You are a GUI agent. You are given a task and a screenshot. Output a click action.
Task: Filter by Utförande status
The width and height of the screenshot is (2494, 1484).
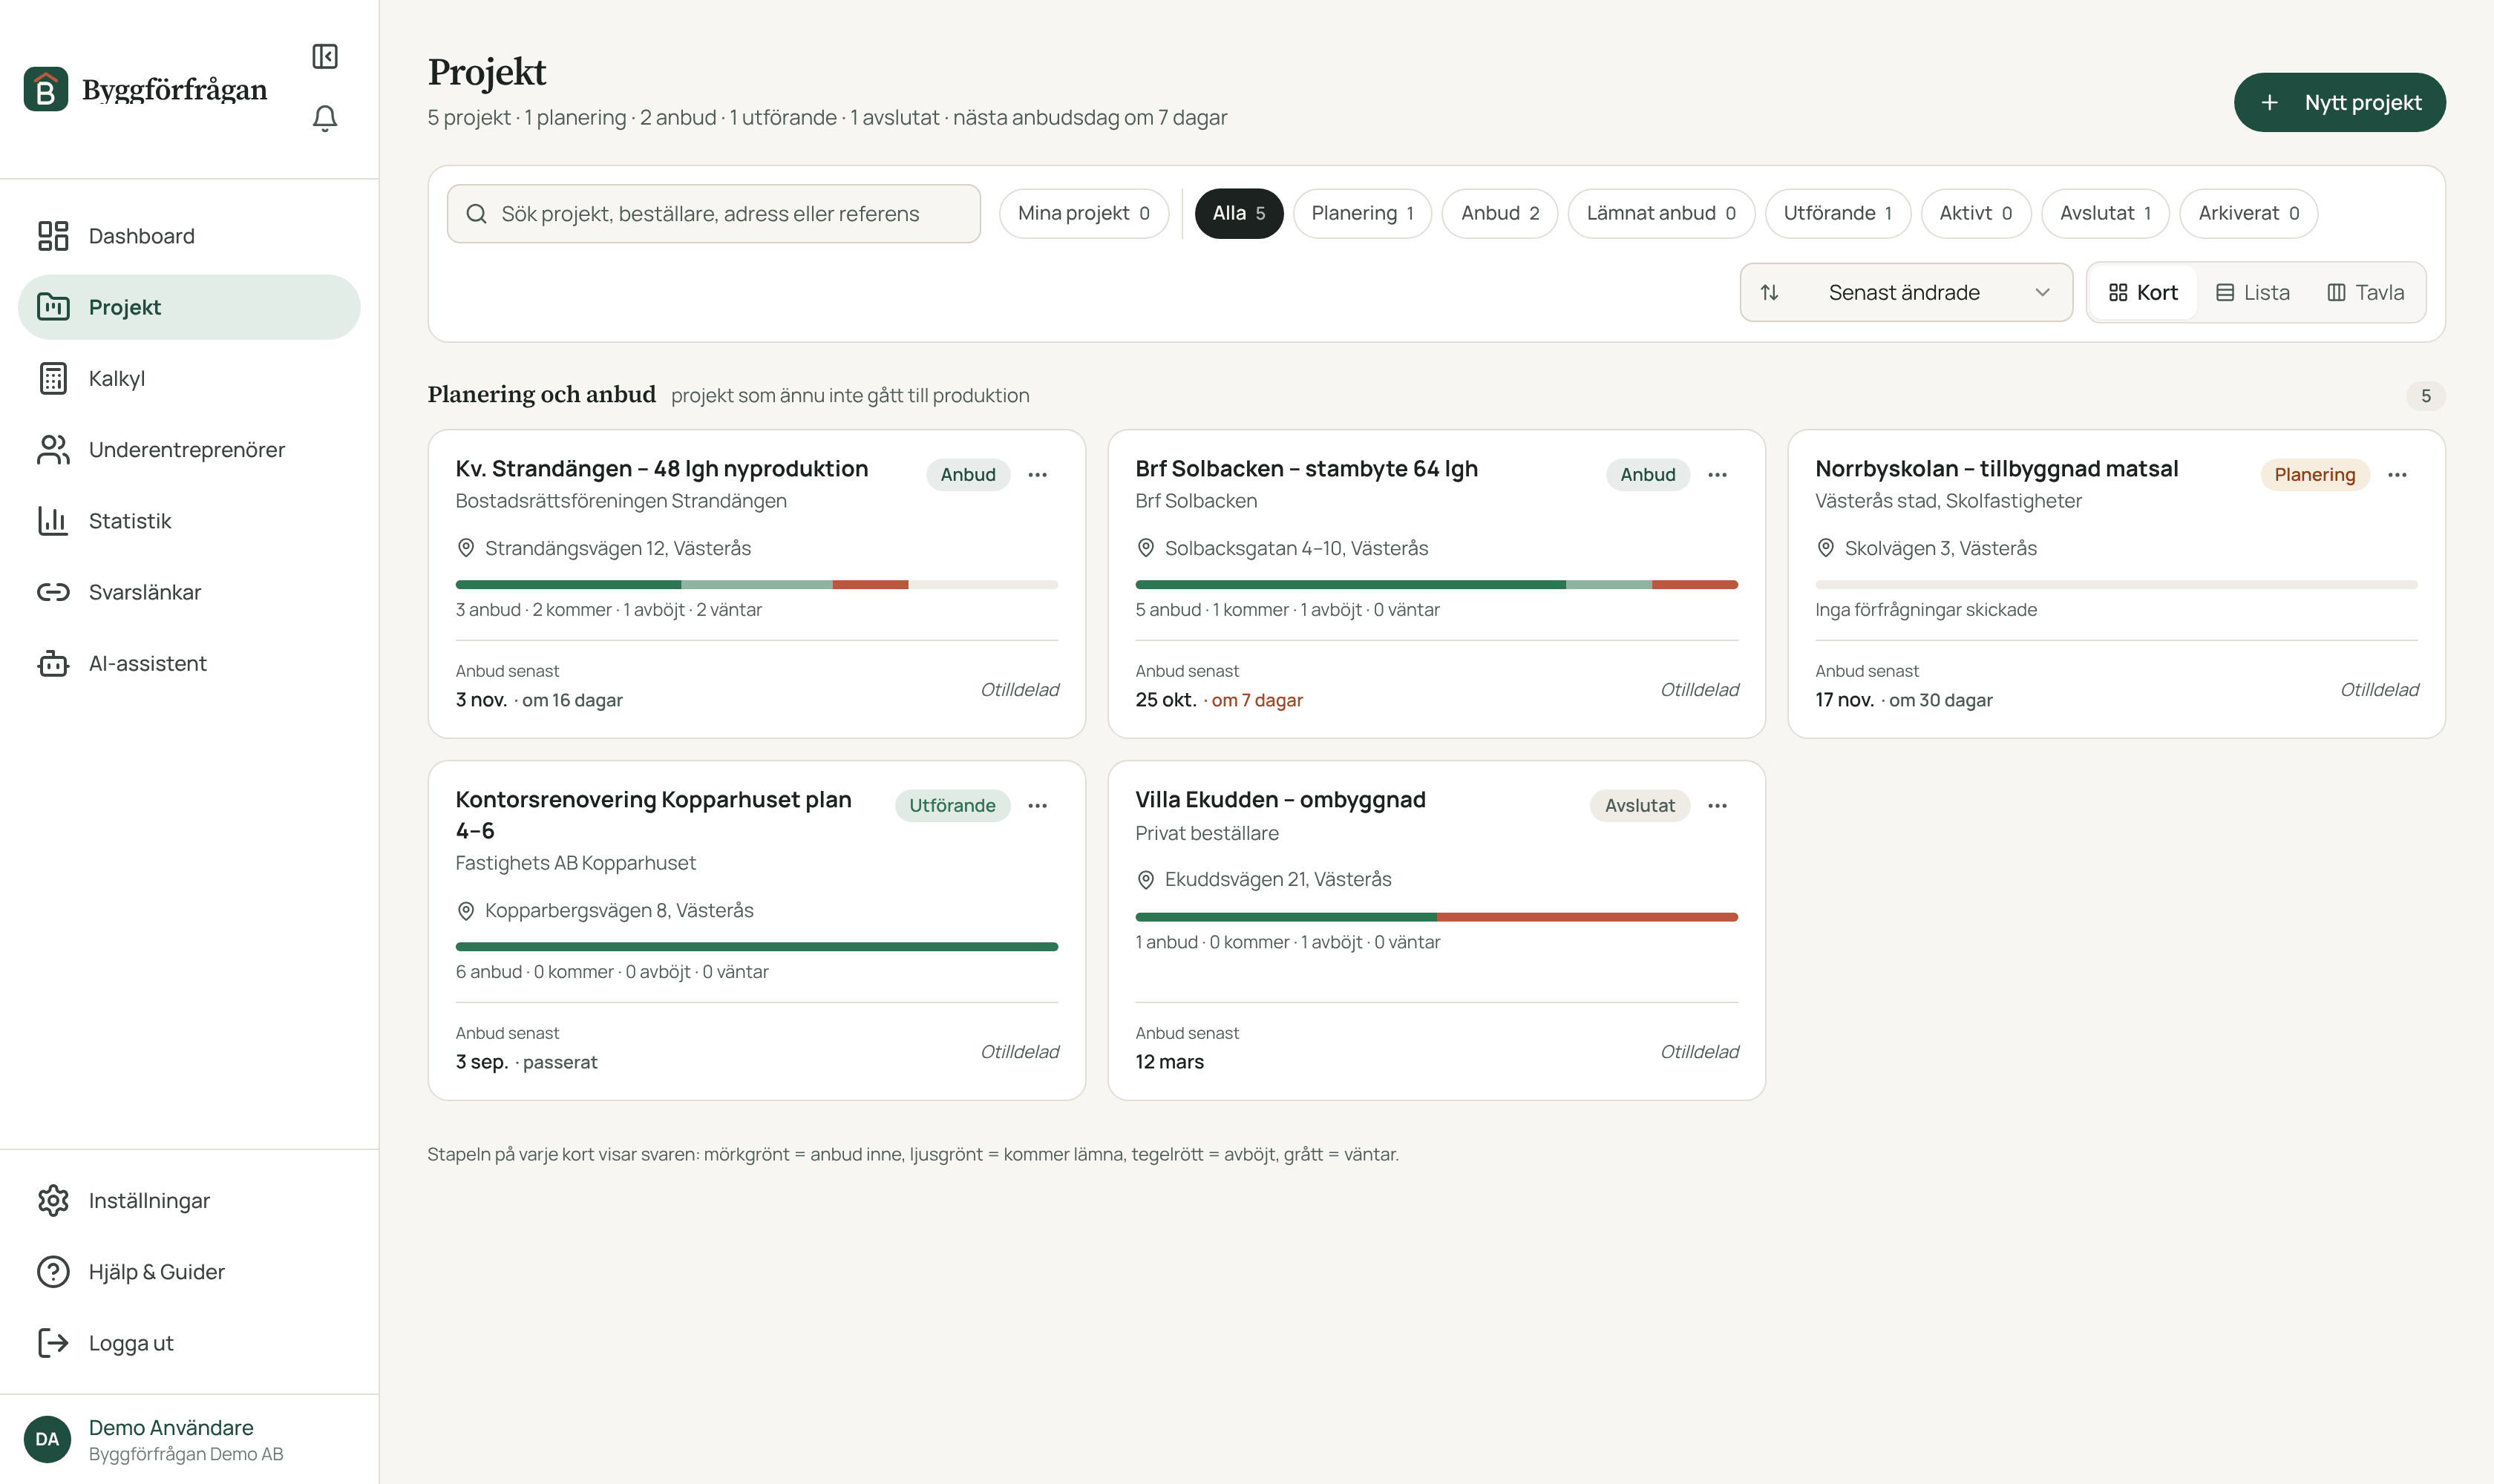click(1838, 213)
